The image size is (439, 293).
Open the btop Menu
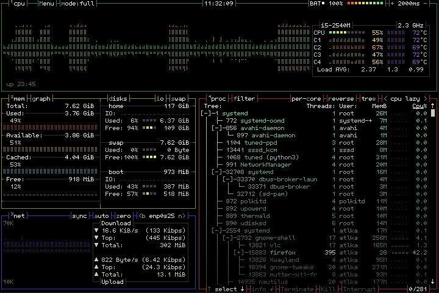click(x=46, y=4)
